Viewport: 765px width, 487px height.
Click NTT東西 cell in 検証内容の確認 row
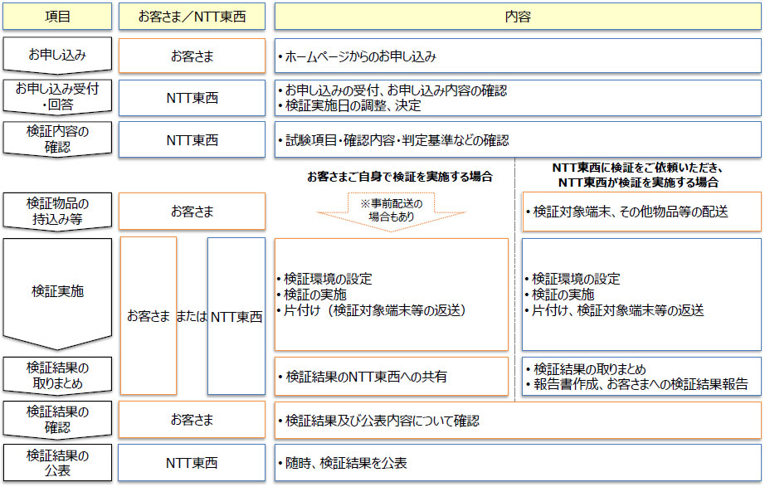point(192,139)
